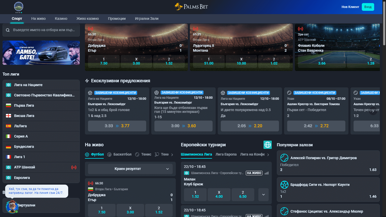
Task: Open the globe icon beside Европейски турнири
Action: coord(268,145)
